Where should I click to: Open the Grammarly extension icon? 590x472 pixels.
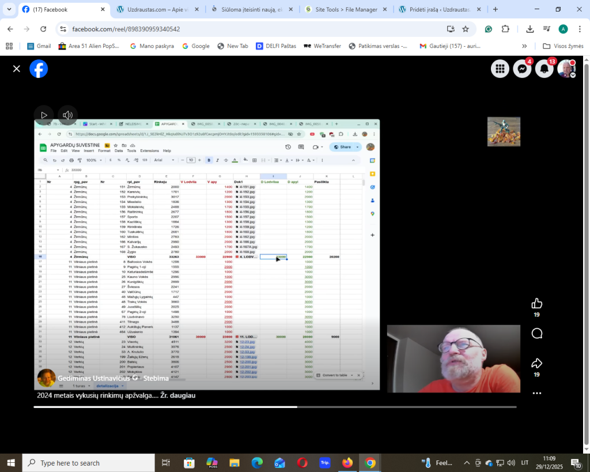(489, 29)
